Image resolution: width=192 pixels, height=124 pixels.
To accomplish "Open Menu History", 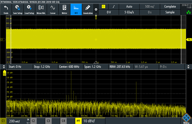I will tap(41, 9).
